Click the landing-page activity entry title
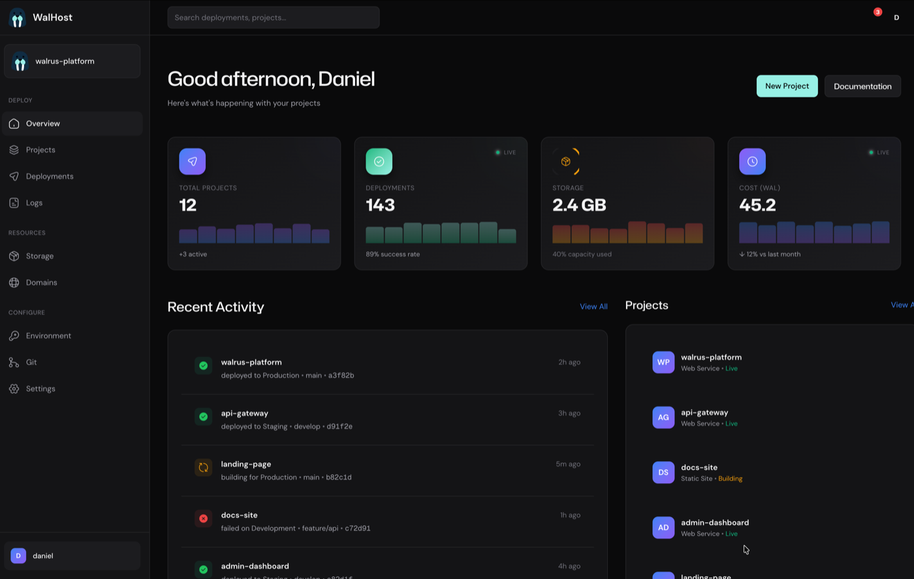 tap(246, 464)
